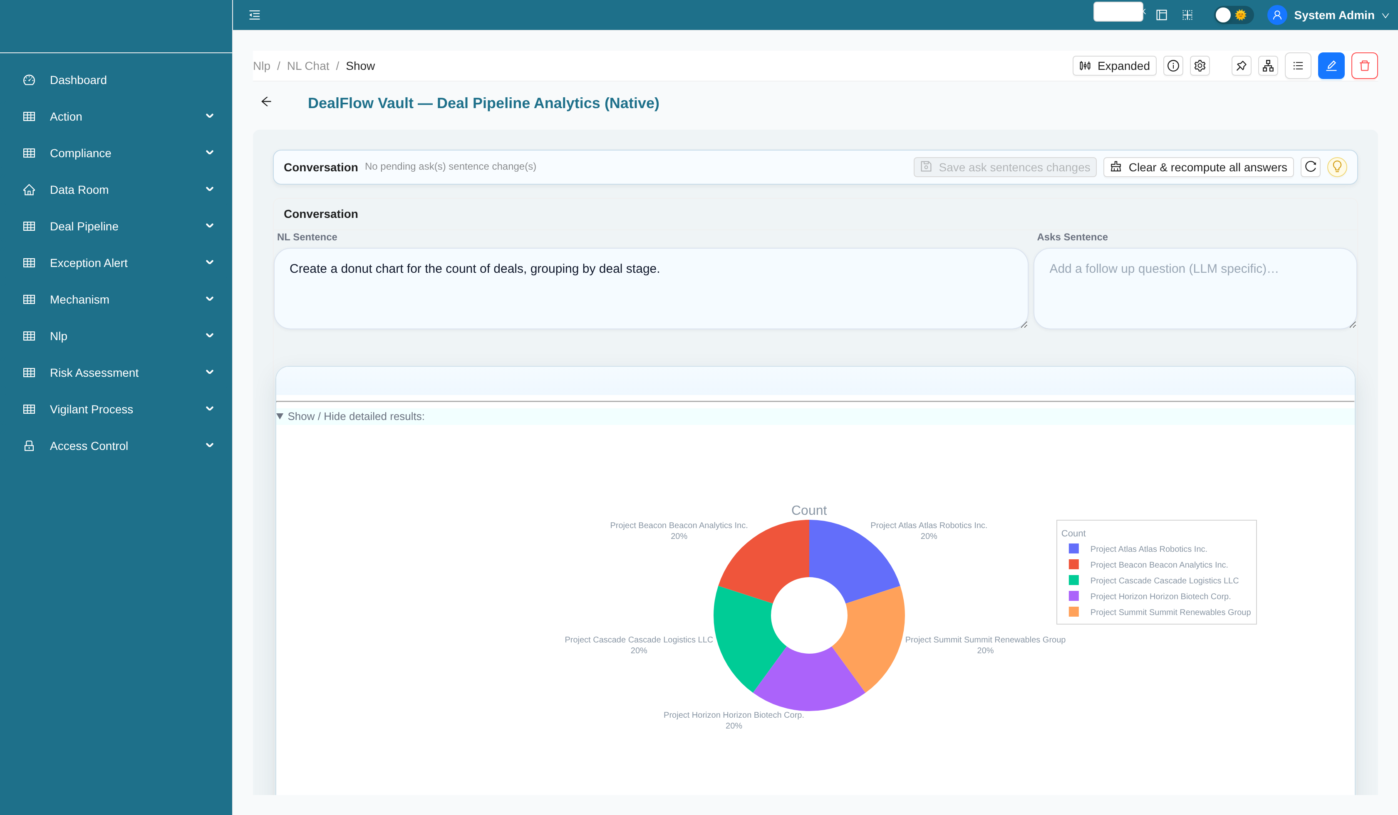Click the yellow lightbulb hint icon
Image resolution: width=1398 pixels, height=815 pixels.
pyautogui.click(x=1337, y=167)
